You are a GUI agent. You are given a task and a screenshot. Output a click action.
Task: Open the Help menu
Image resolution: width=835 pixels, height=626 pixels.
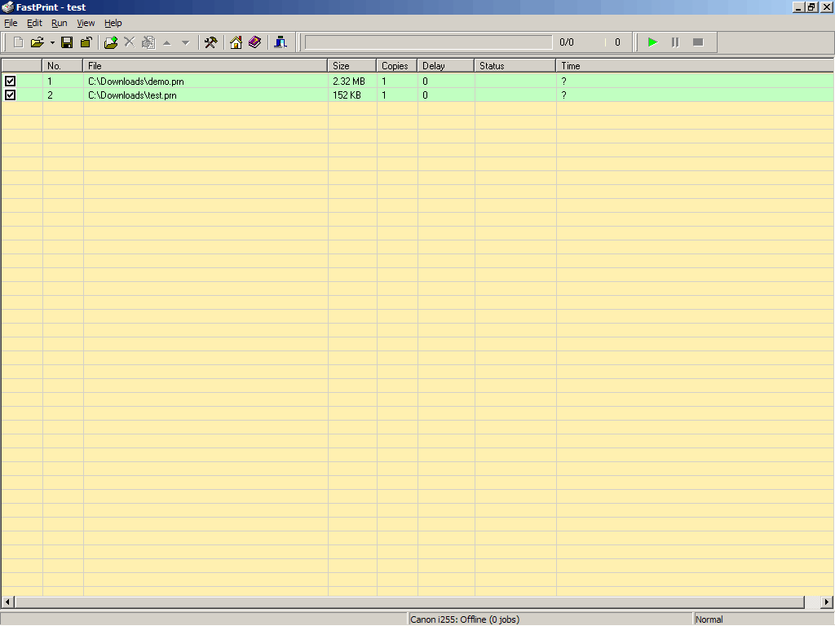113,23
